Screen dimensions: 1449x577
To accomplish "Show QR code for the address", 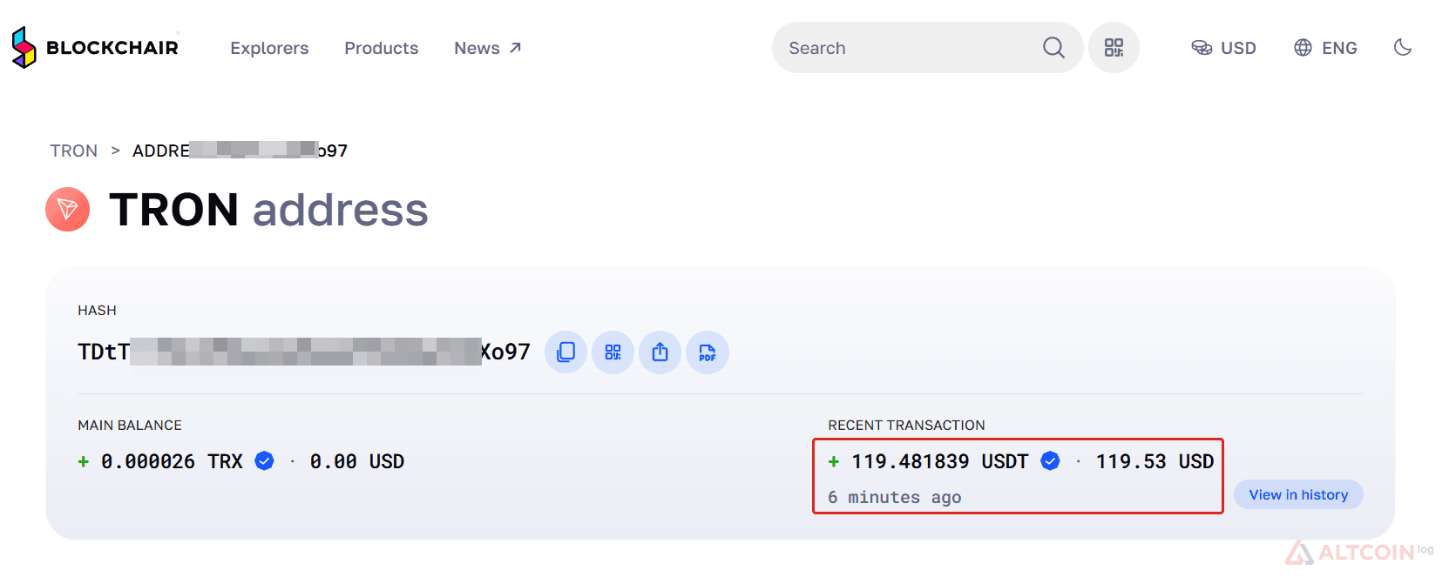I will [613, 352].
